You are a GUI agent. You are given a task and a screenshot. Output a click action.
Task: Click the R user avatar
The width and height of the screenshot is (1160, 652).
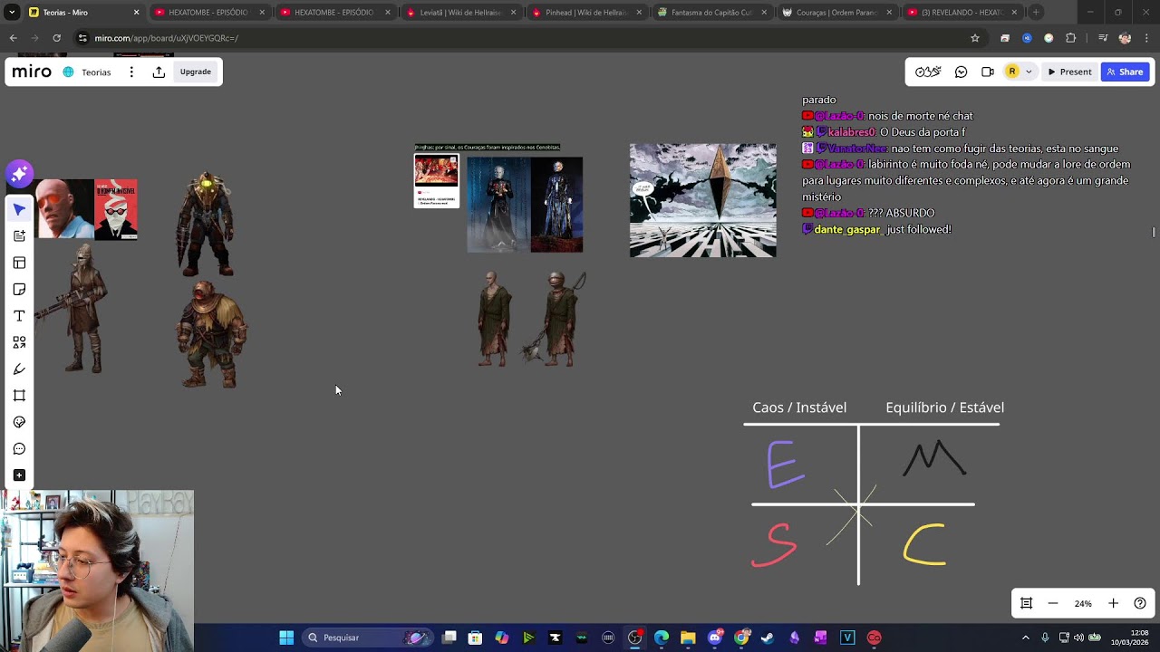click(1012, 72)
